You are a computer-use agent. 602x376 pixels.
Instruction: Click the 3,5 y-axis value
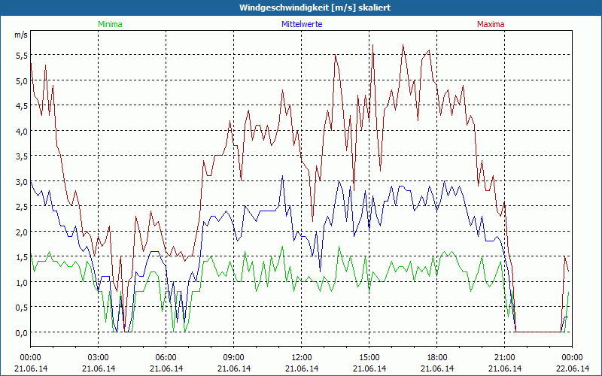point(22,156)
